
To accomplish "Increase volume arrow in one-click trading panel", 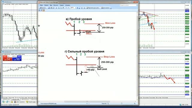I will [x=16, y=56].
